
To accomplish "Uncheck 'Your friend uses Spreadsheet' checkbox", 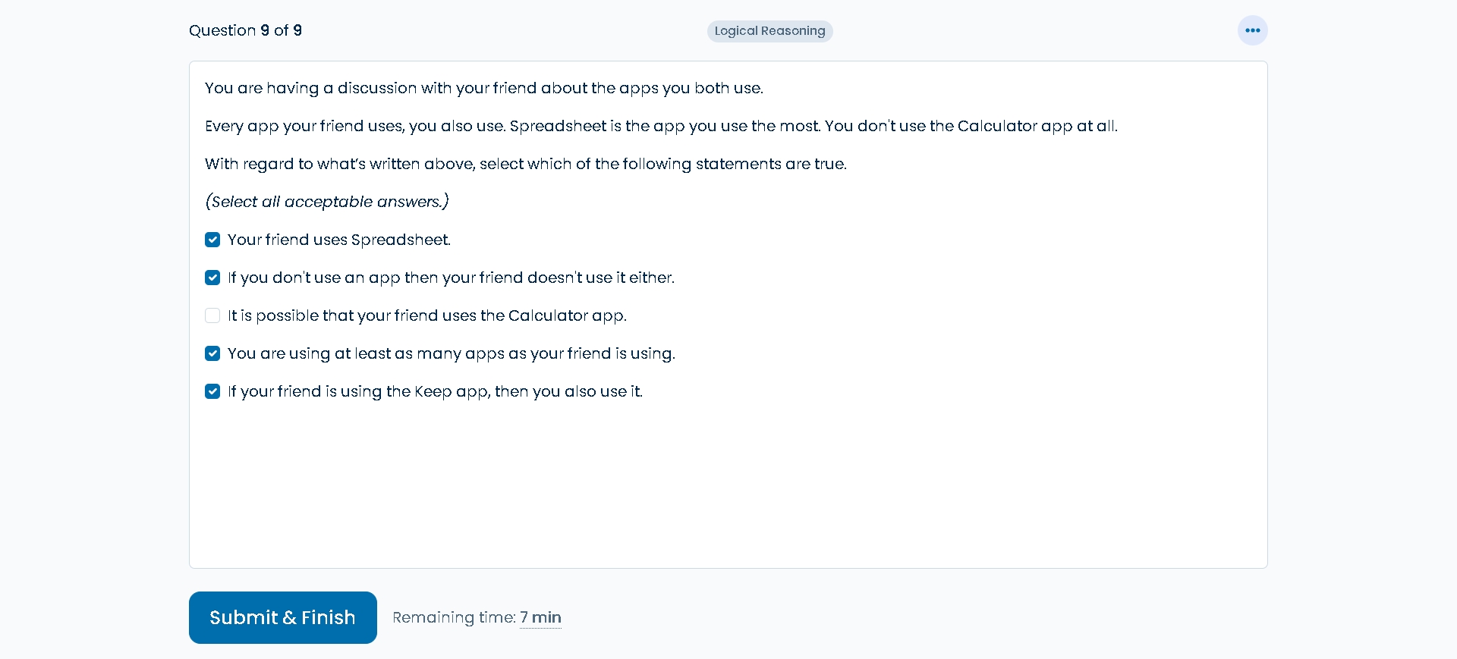I will point(212,240).
